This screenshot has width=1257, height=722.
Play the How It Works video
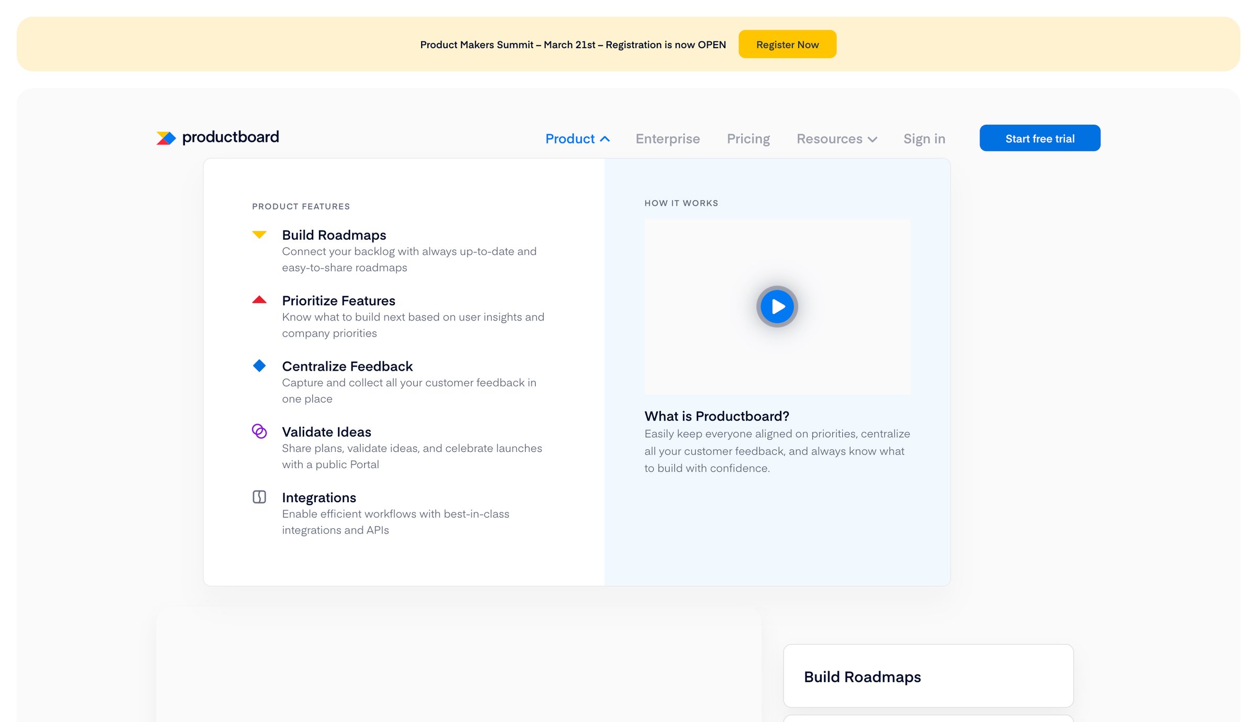[x=777, y=306]
